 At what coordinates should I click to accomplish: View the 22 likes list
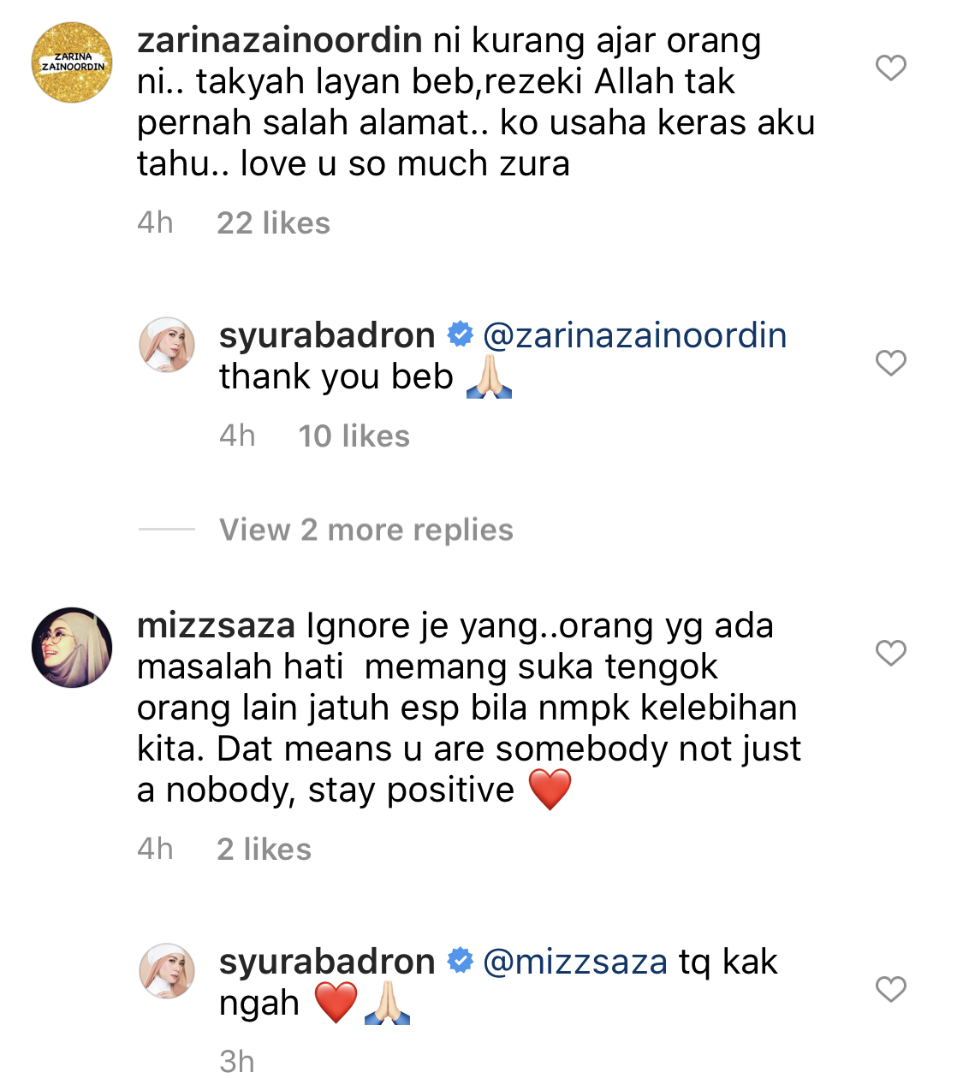[x=273, y=223]
